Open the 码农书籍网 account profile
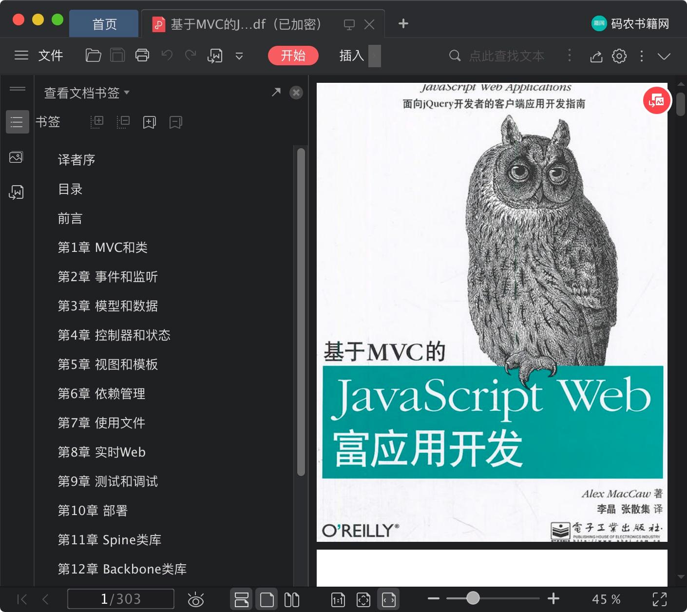The height and width of the screenshot is (612, 687). click(x=630, y=23)
